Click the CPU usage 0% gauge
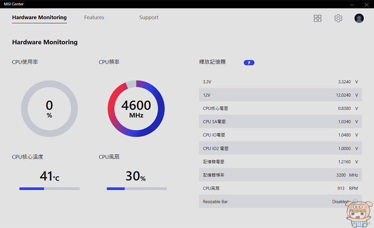Image resolution: width=374 pixels, height=228 pixels. coord(49,108)
